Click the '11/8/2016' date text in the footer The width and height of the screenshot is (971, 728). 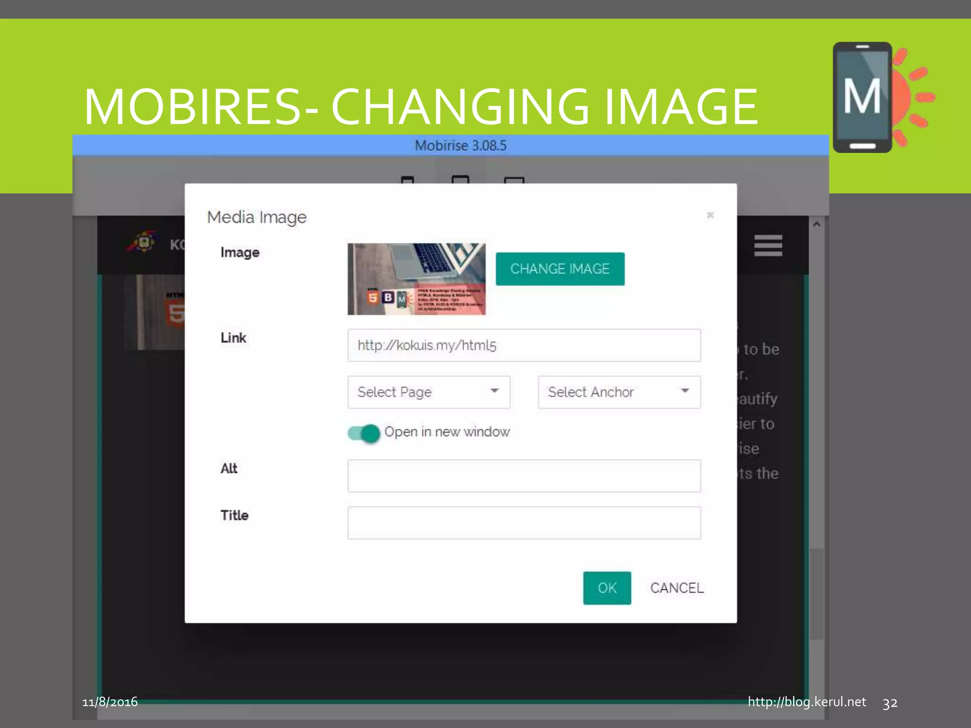[x=110, y=702]
